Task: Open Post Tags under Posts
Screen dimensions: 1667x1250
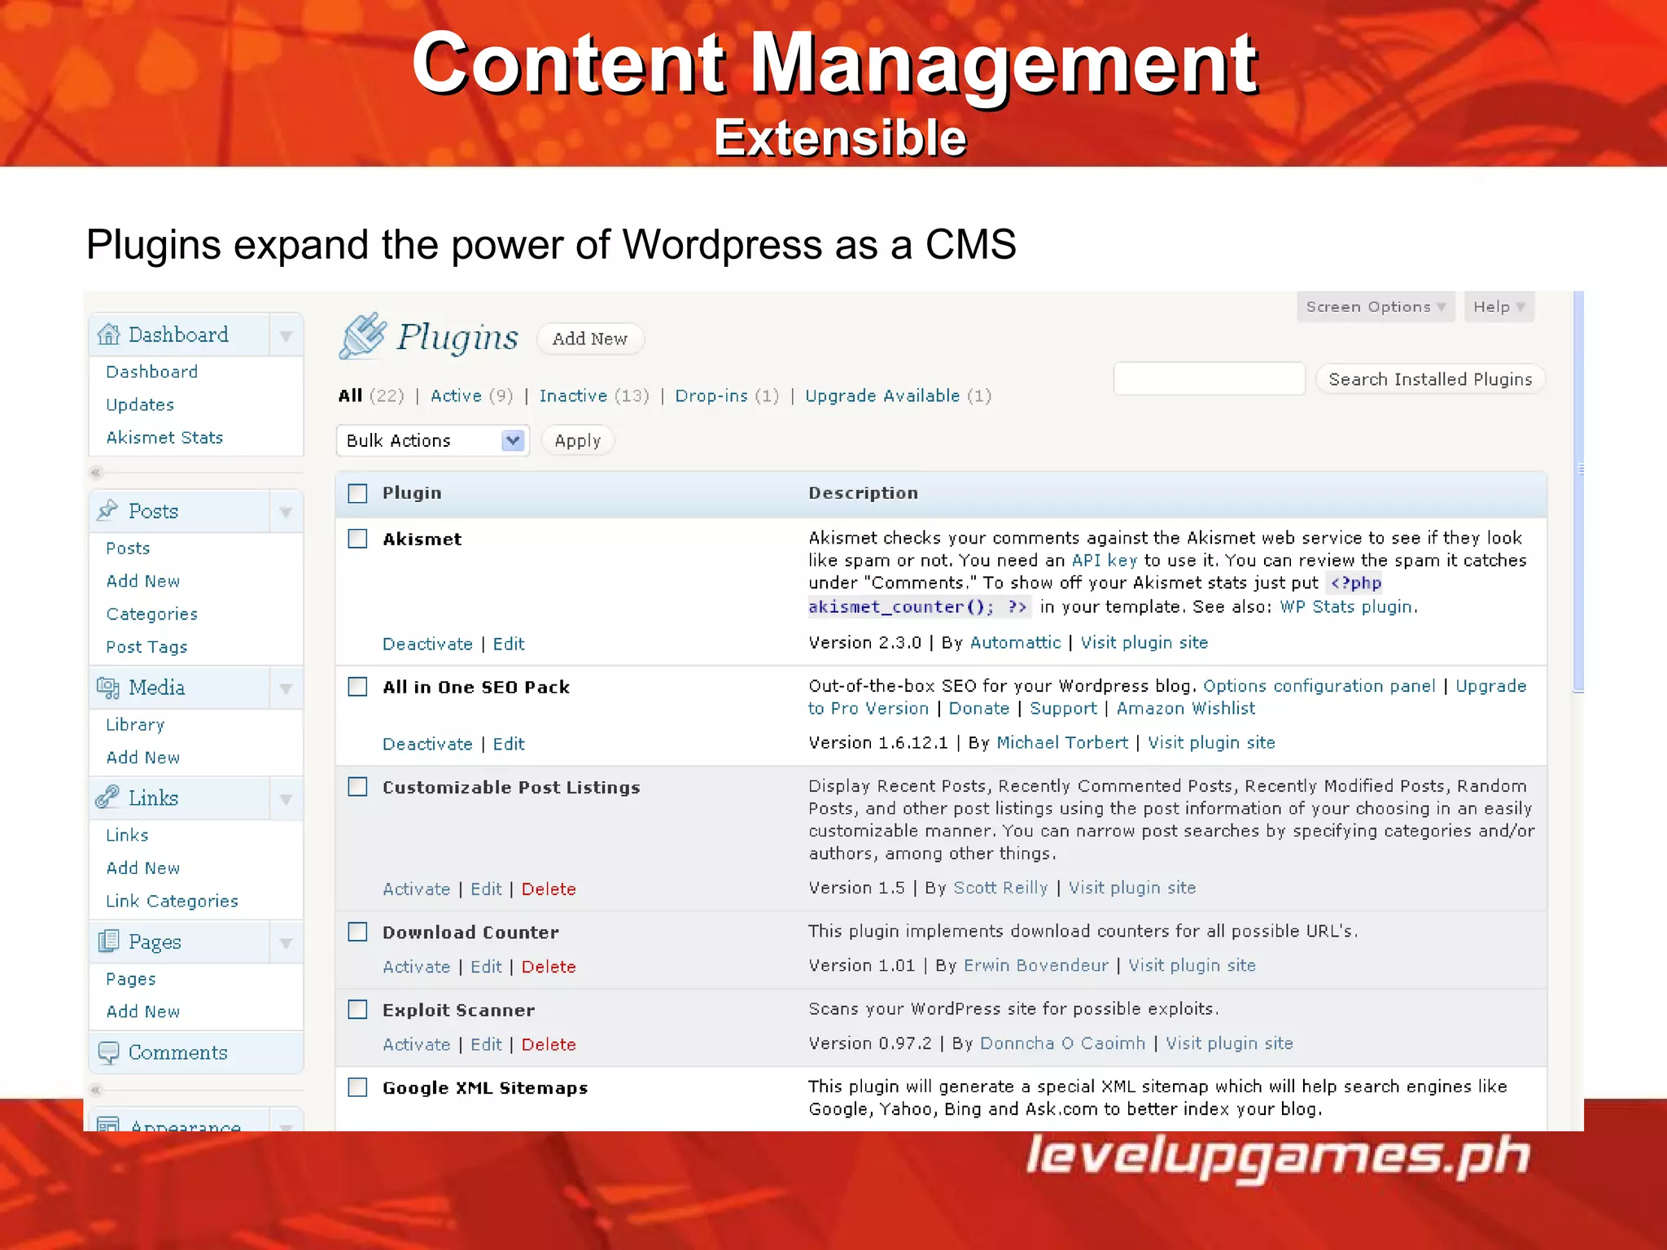Action: [147, 647]
